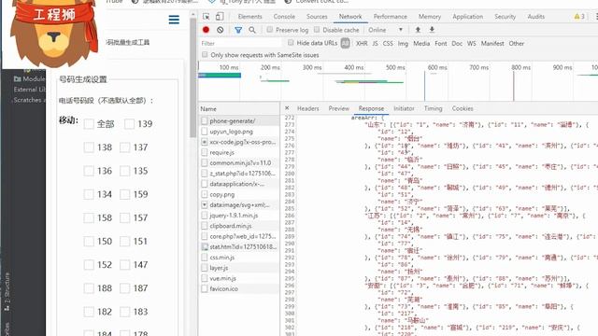This screenshot has height=336, width=598.
Task: Filter requests by Img type
Action: pyautogui.click(x=403, y=44)
